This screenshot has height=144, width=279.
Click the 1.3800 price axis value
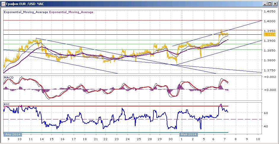point(270,60)
